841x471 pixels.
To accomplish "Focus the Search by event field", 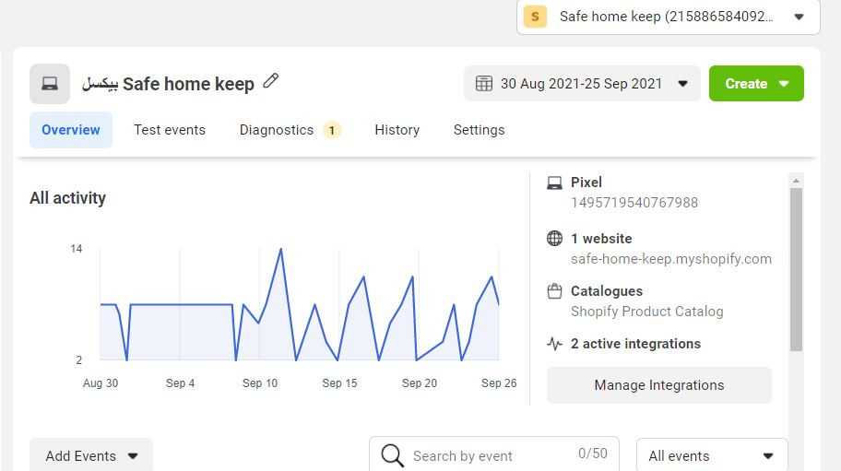I will (489, 455).
